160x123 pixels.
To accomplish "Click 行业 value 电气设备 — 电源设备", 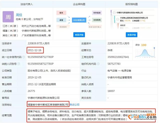I will tap(119, 71).
